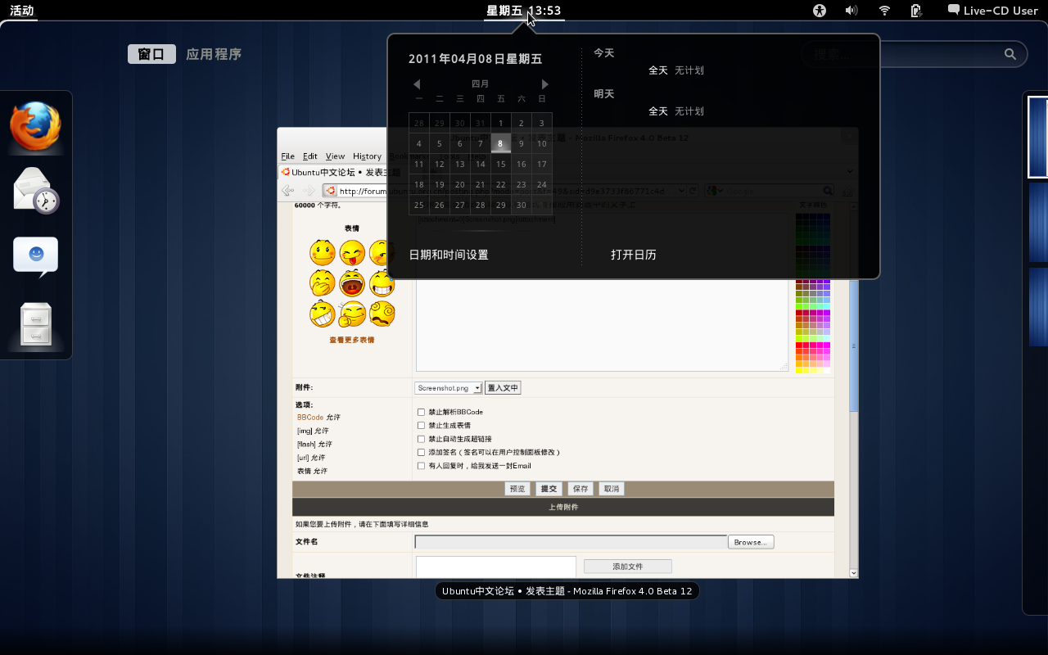Click Ubuntu favicon in Firefox address bar
This screenshot has width=1048, height=655.
coord(331,191)
